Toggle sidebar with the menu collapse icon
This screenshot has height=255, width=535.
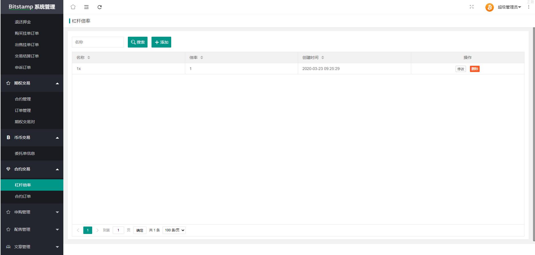pyautogui.click(x=86, y=7)
